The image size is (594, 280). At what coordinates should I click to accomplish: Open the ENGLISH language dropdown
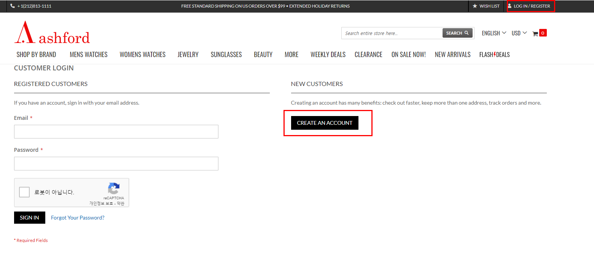494,33
